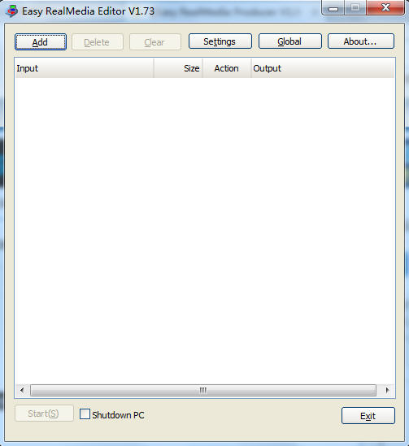Exit the application via Exit button

click(368, 415)
